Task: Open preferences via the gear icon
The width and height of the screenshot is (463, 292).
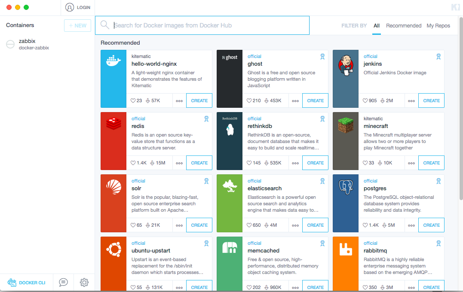Action: click(x=84, y=282)
